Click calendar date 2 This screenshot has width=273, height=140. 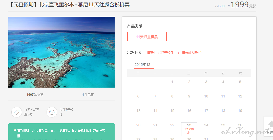point(189,82)
